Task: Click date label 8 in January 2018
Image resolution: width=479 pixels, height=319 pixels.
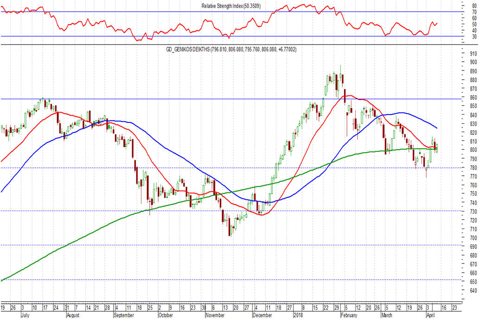Action: 303,308
